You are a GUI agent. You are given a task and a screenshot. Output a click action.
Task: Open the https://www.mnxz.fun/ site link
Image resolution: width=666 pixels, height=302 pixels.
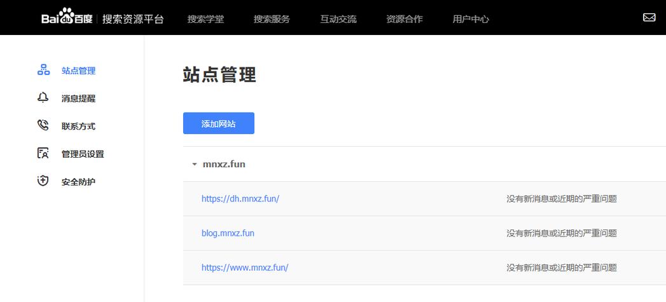tap(245, 268)
